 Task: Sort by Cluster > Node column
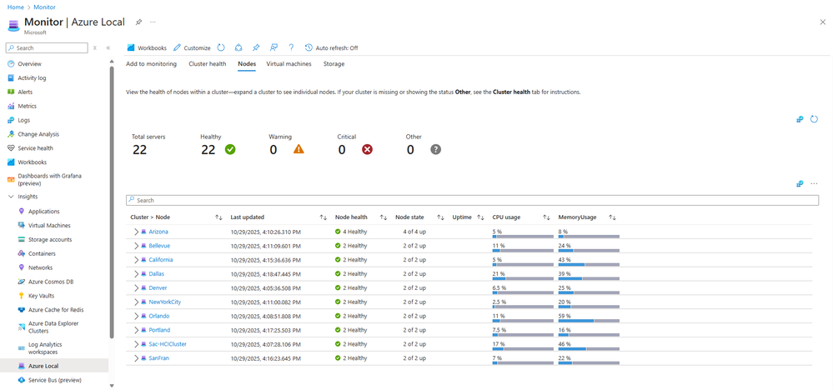pyautogui.click(x=218, y=217)
